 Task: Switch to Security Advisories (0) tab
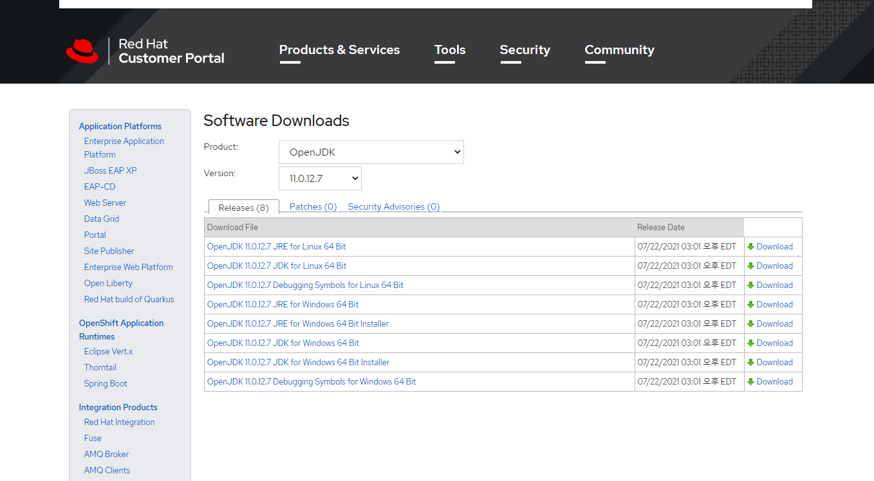point(394,206)
